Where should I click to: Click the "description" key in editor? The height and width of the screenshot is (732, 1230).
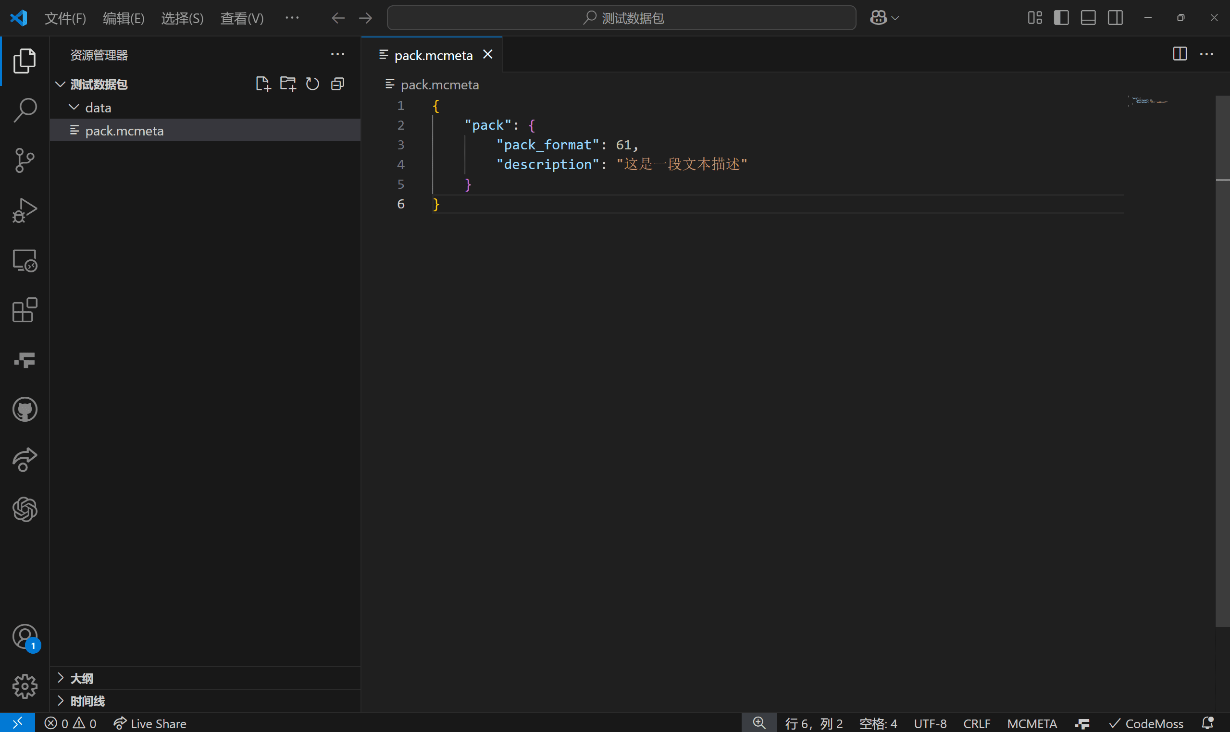pos(547,164)
